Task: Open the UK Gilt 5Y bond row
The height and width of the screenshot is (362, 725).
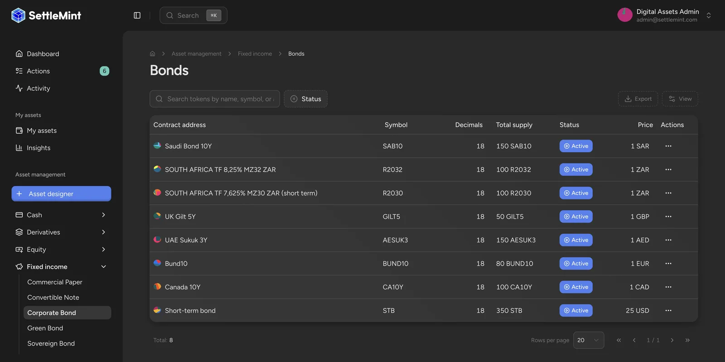Action: pyautogui.click(x=424, y=217)
